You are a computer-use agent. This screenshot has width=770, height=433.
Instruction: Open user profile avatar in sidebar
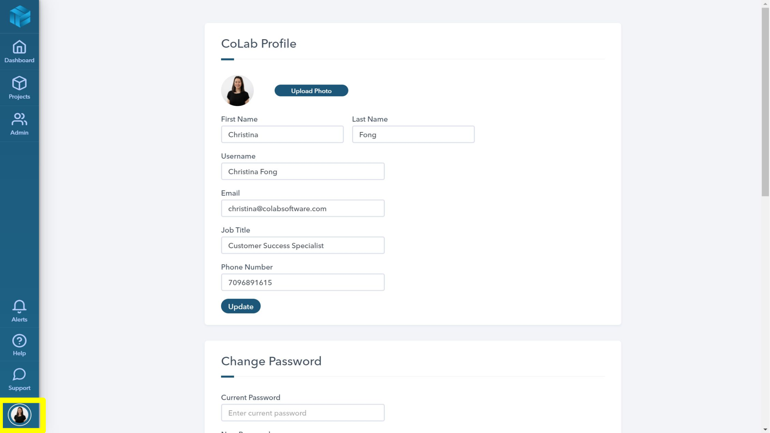19,415
